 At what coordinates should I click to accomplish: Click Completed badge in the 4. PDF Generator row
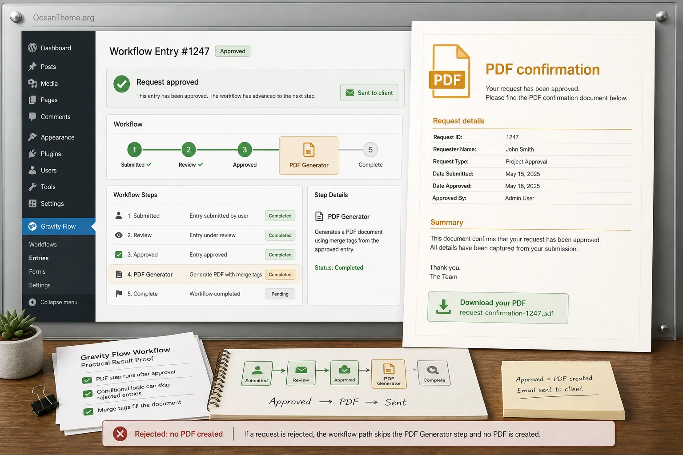[280, 274]
